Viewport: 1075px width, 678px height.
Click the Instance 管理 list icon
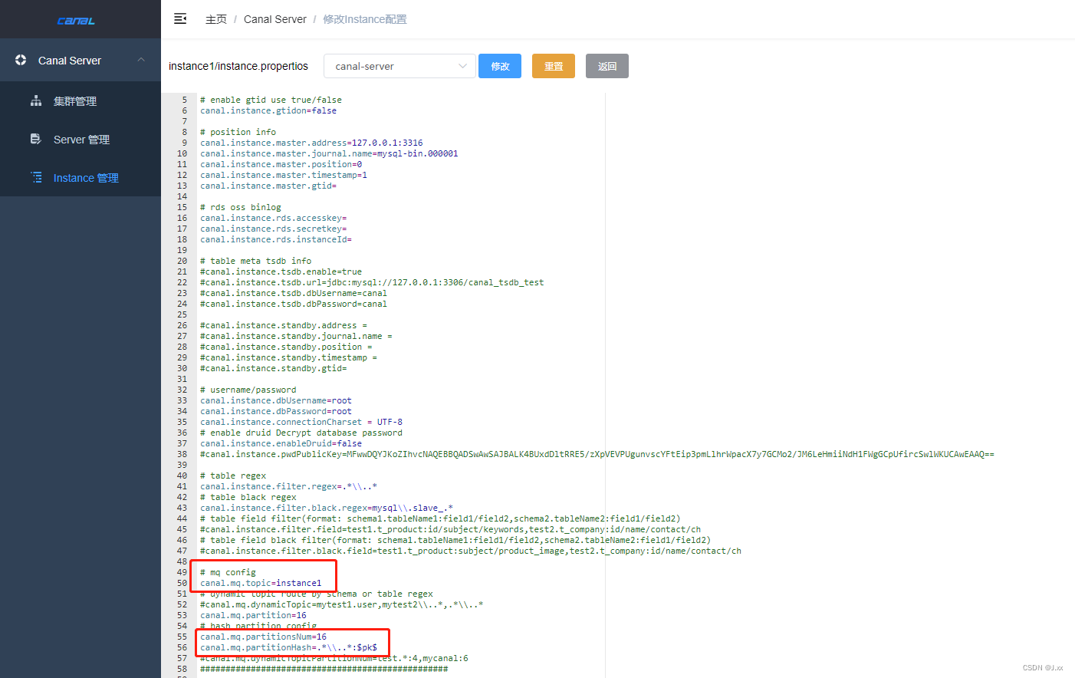(36, 177)
